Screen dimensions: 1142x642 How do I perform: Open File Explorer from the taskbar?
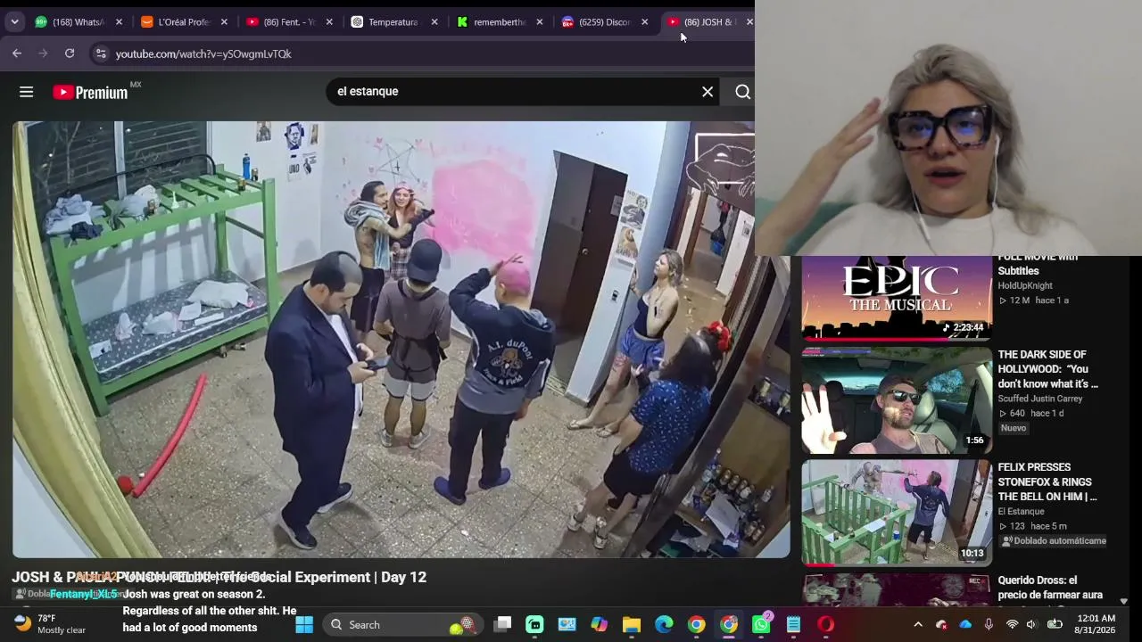coord(632,624)
